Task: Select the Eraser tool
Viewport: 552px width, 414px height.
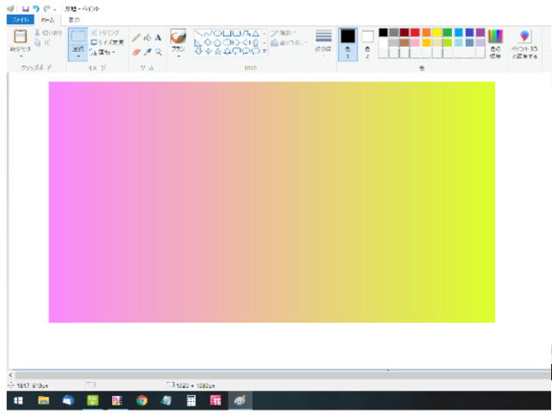Action: [x=136, y=52]
